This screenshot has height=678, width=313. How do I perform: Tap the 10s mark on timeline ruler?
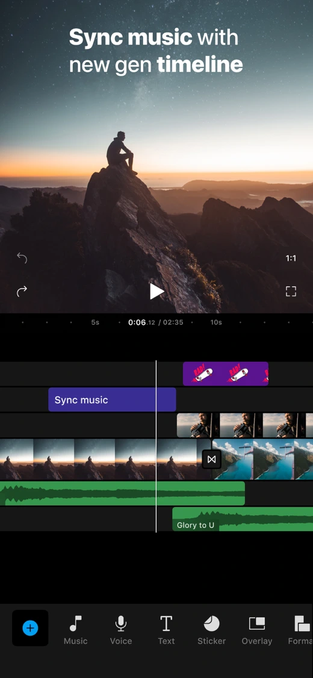click(x=216, y=322)
